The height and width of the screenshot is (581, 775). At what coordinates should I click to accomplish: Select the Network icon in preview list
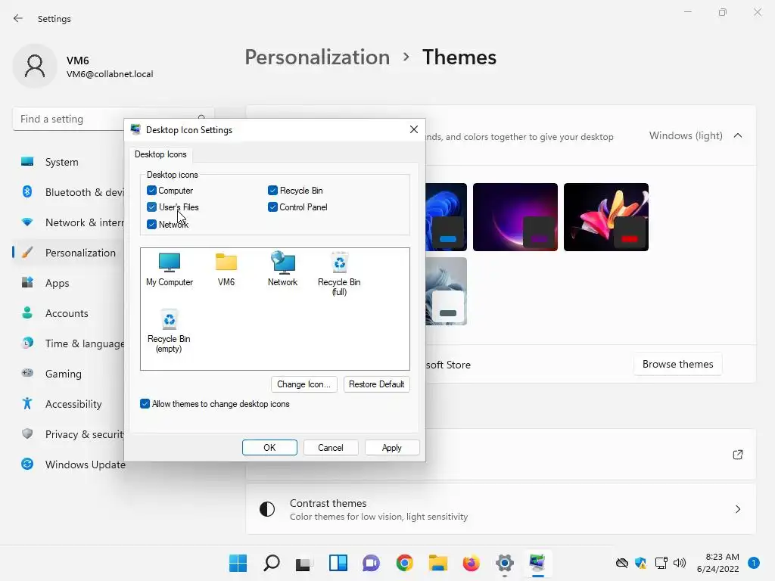coord(283,269)
